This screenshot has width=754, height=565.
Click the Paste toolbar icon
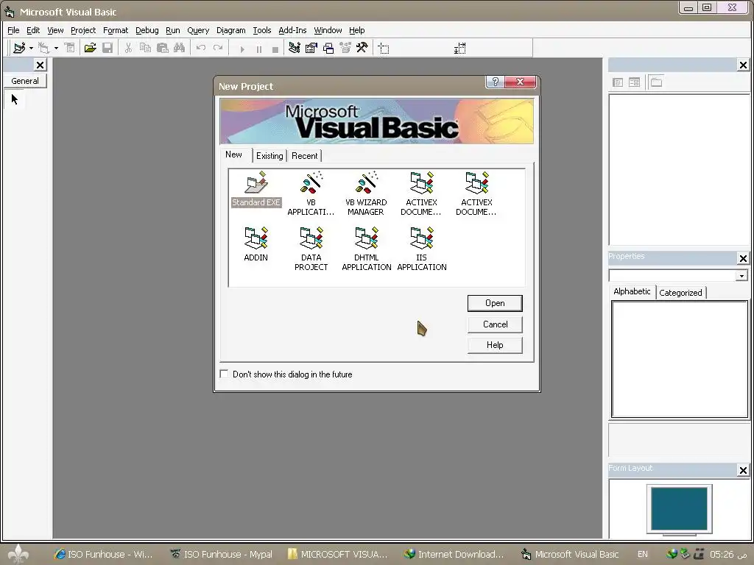(x=163, y=48)
